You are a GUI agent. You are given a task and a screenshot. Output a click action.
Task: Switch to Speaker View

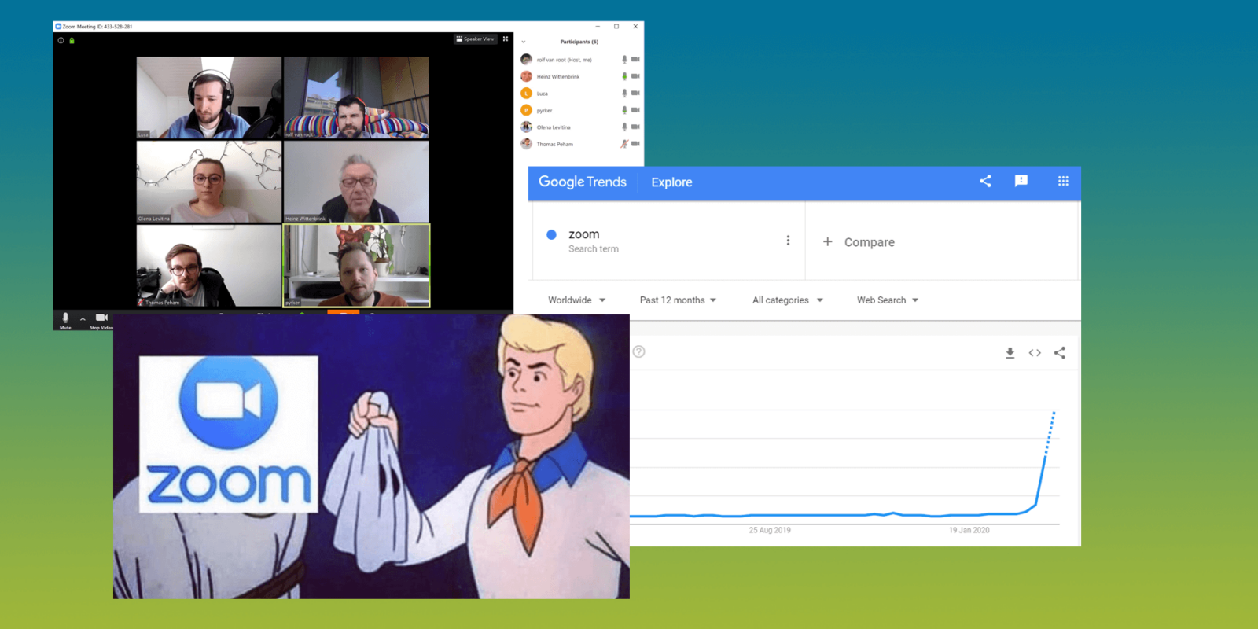476,39
